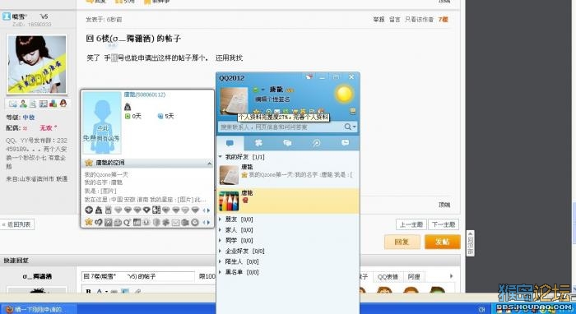Screen dimensions: 576x314
Task: Click the envelope mail icon in card bottom row
Action: [x=175, y=222]
